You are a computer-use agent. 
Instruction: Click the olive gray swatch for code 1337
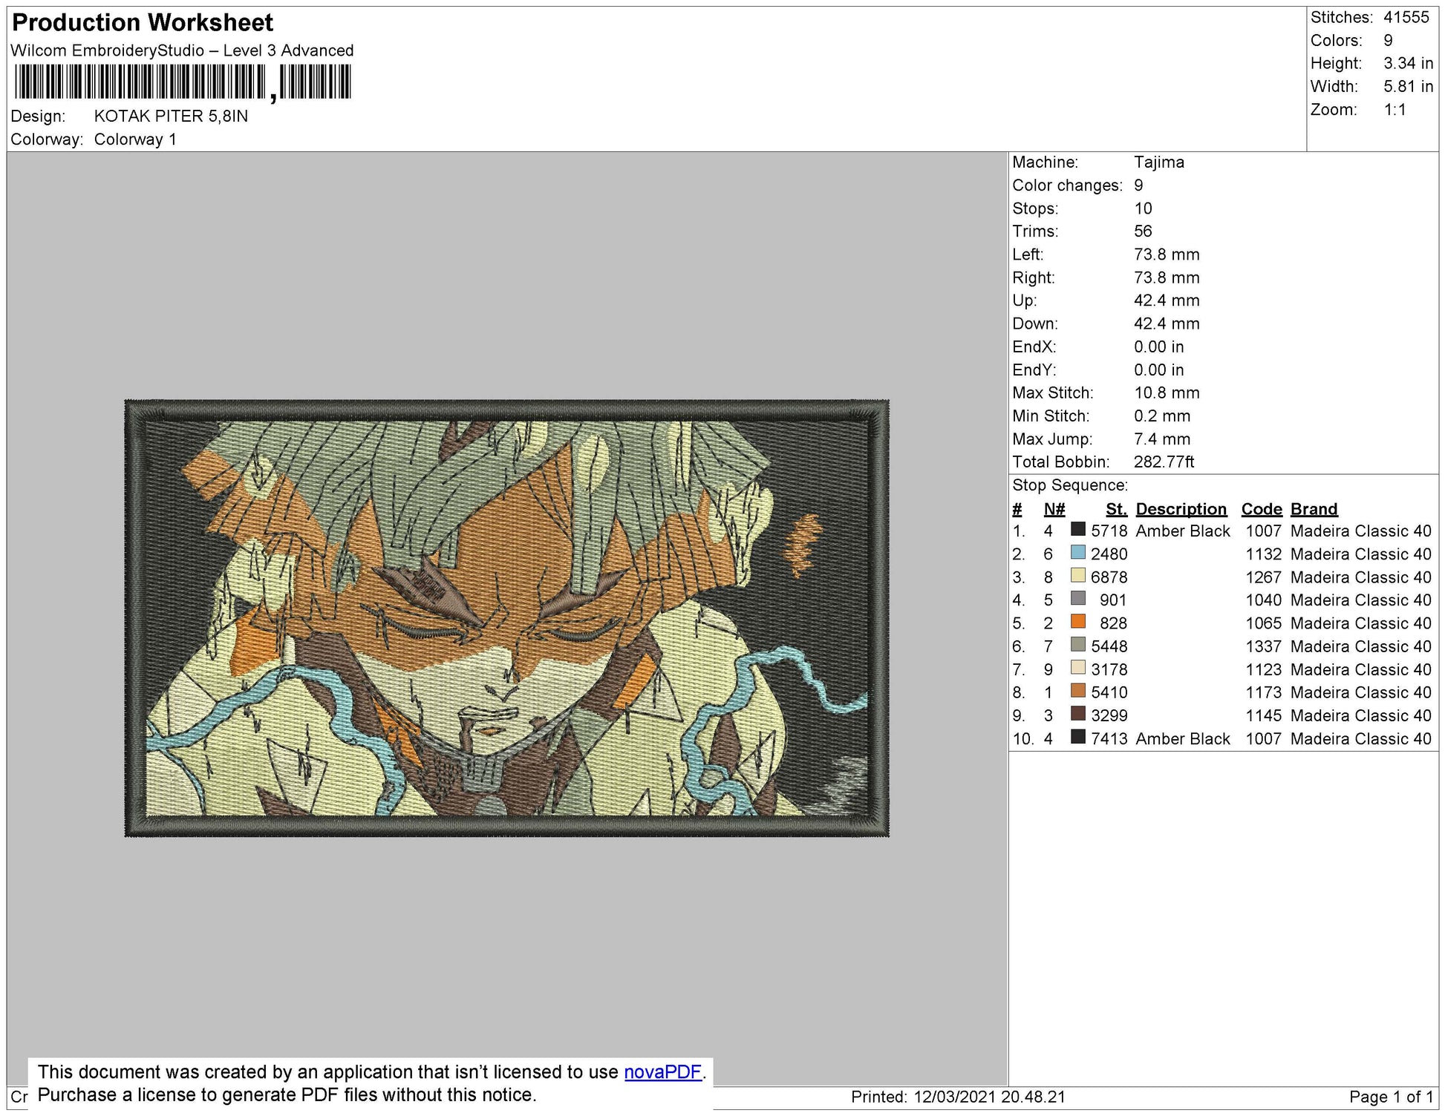tap(1078, 645)
